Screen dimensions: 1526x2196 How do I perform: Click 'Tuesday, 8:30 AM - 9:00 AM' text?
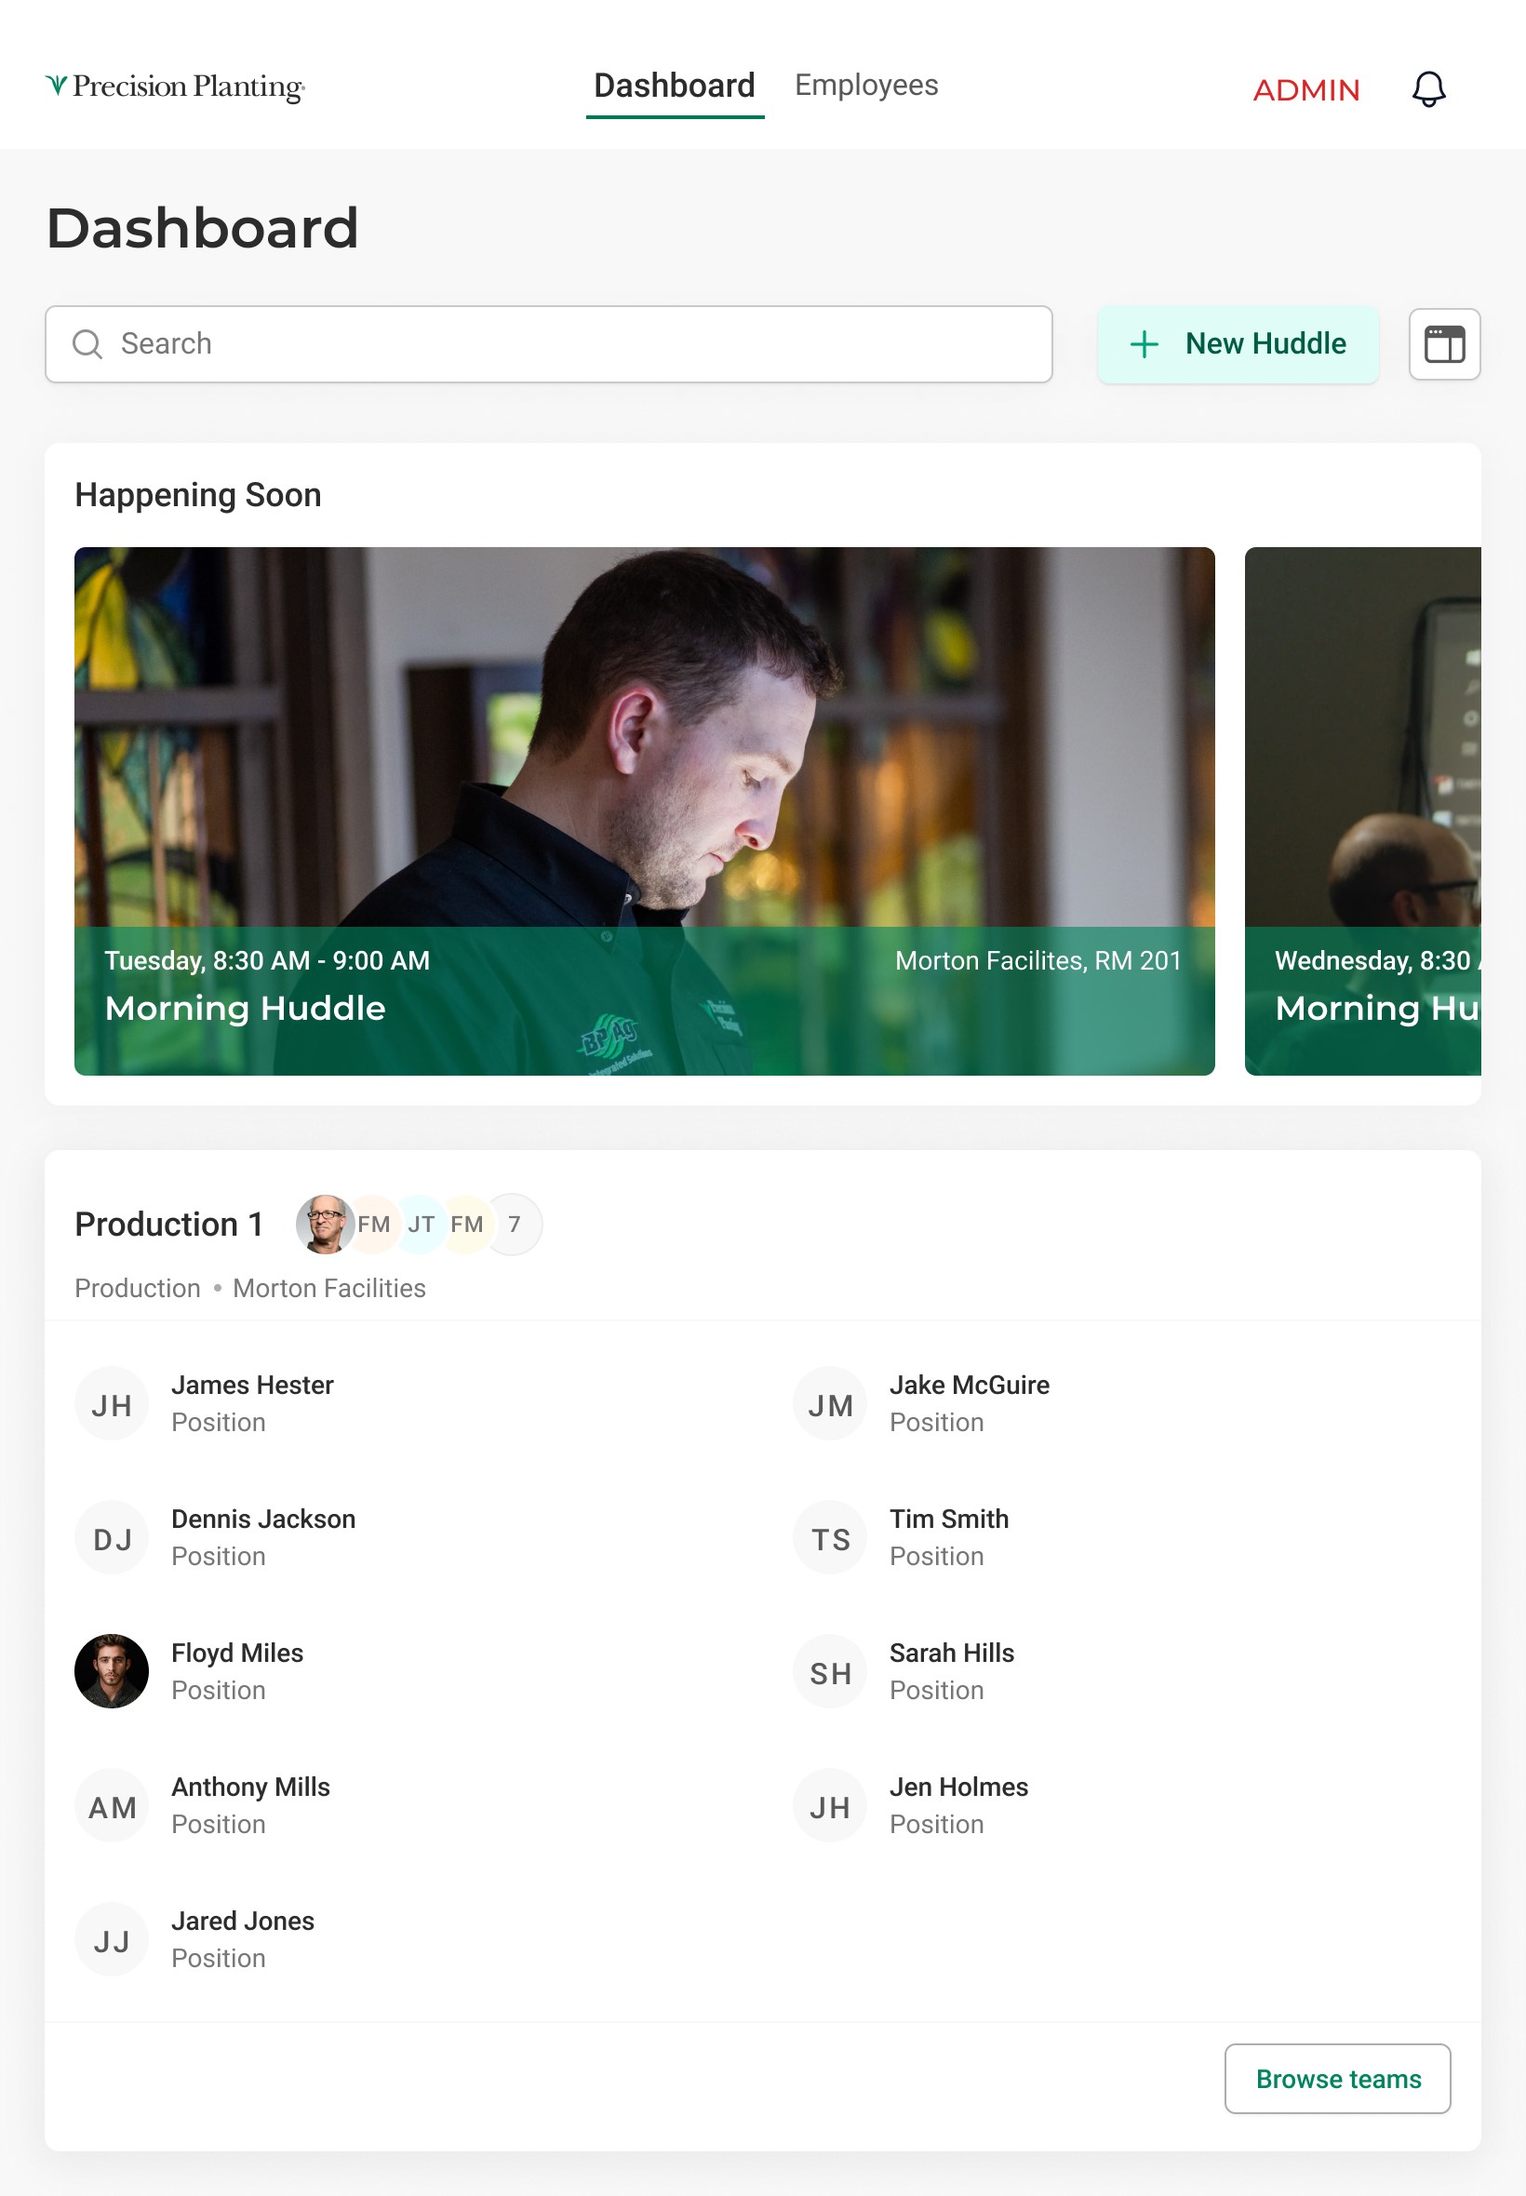pyautogui.click(x=267, y=961)
